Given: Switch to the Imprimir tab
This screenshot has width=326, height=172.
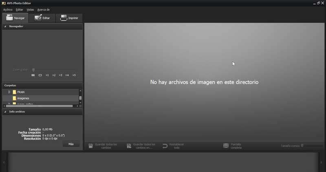Looking at the screenshot, I should (x=69, y=18).
